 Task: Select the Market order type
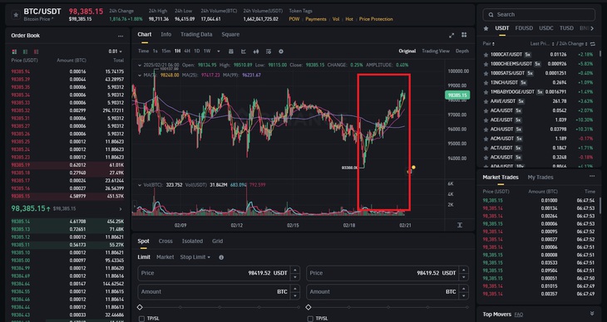click(x=165, y=257)
